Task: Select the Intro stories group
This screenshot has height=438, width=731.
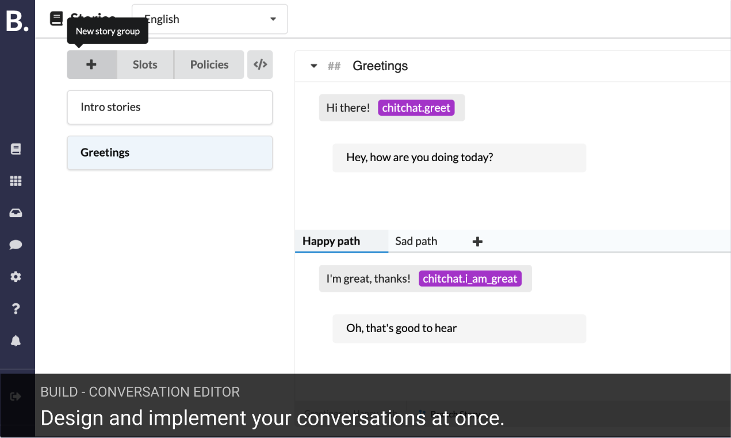Action: (x=170, y=107)
